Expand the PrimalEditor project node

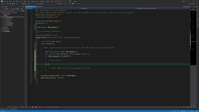click(x=2, y=31)
